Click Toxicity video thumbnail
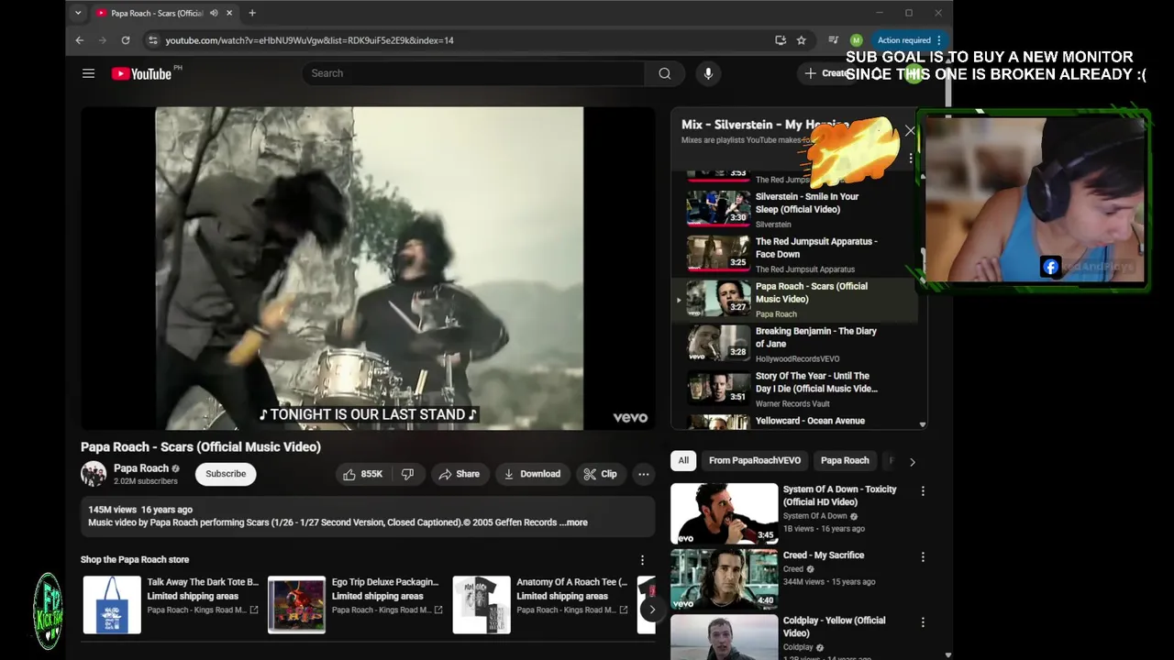1174x660 pixels. 724,514
